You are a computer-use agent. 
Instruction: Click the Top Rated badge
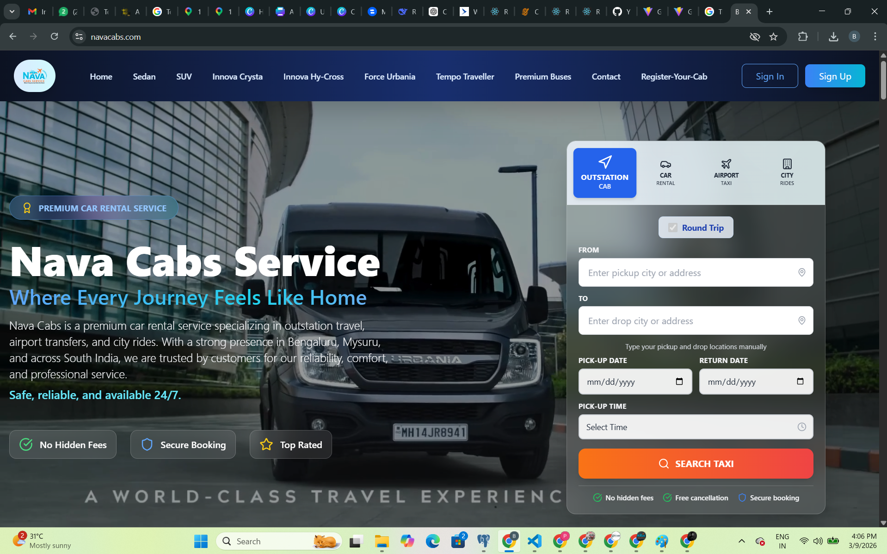click(x=291, y=444)
